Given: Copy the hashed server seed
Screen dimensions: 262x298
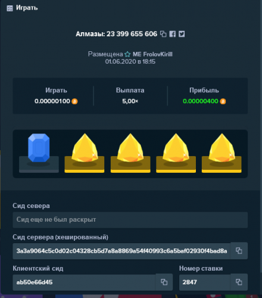Looking at the screenshot, I should click(x=239, y=251).
